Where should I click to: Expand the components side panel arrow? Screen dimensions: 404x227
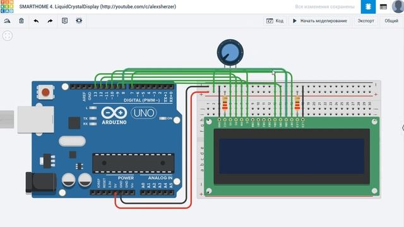pos(403,127)
